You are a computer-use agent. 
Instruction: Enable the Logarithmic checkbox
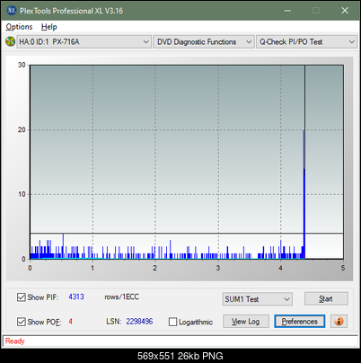(172, 322)
